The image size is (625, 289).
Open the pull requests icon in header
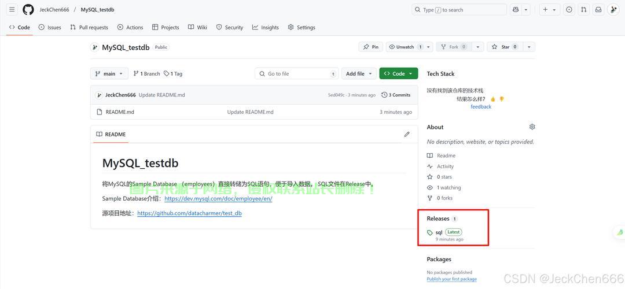click(584, 10)
